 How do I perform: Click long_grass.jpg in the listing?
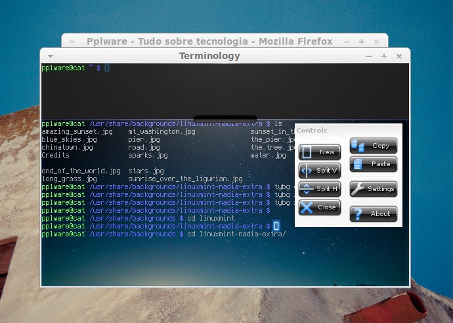(70, 179)
